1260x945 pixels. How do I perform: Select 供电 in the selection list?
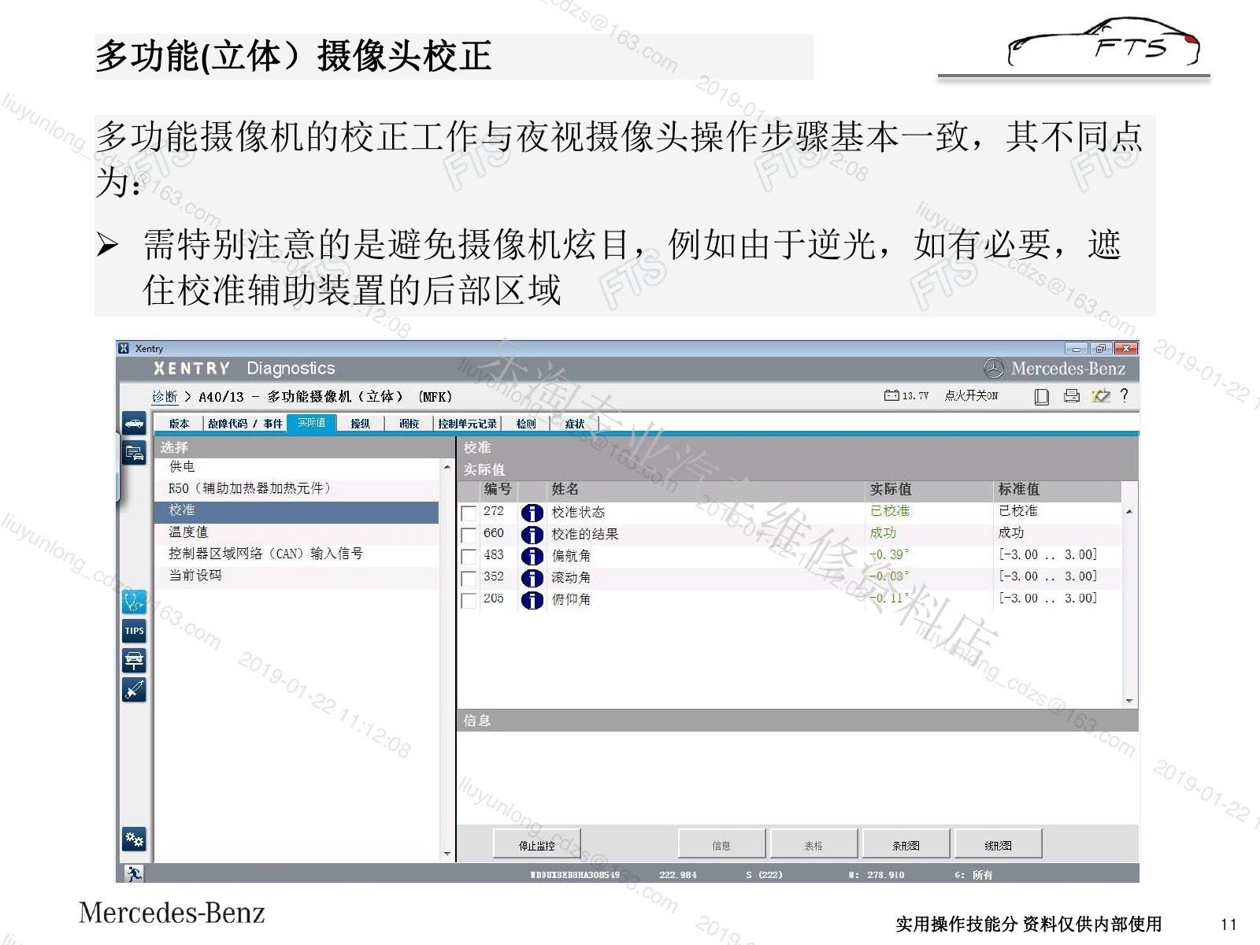pyautogui.click(x=296, y=467)
